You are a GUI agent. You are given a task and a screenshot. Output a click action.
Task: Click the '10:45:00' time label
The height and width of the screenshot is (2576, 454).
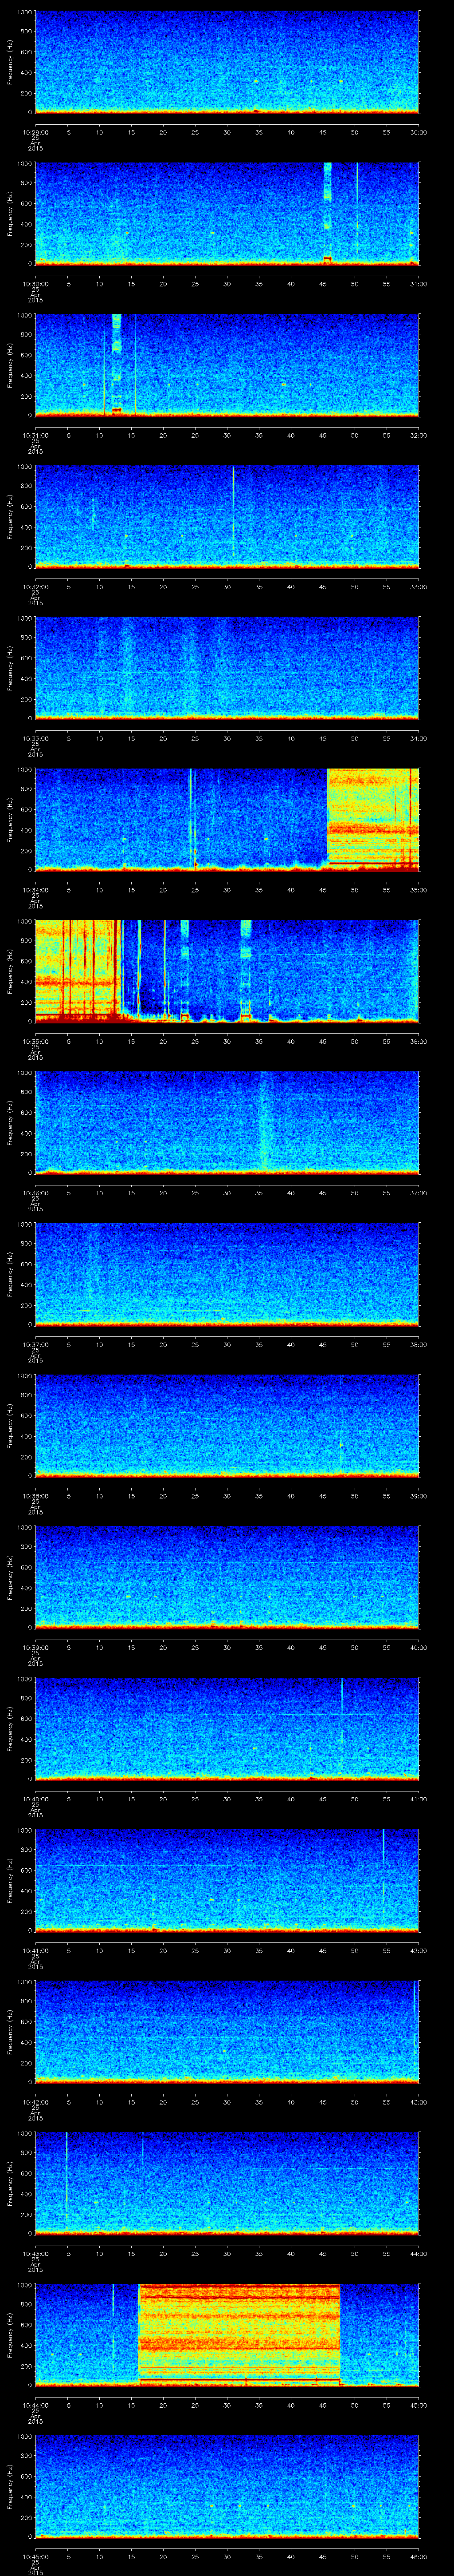click(x=35, y=2556)
